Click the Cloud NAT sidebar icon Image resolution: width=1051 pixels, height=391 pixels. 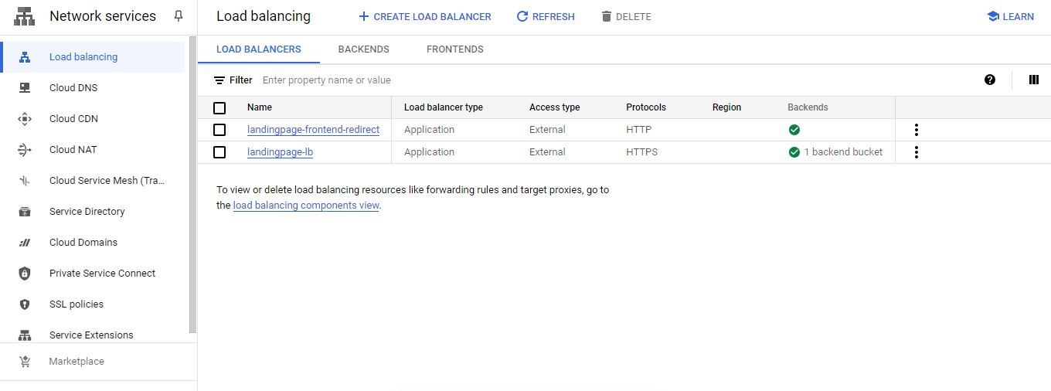pyautogui.click(x=25, y=150)
